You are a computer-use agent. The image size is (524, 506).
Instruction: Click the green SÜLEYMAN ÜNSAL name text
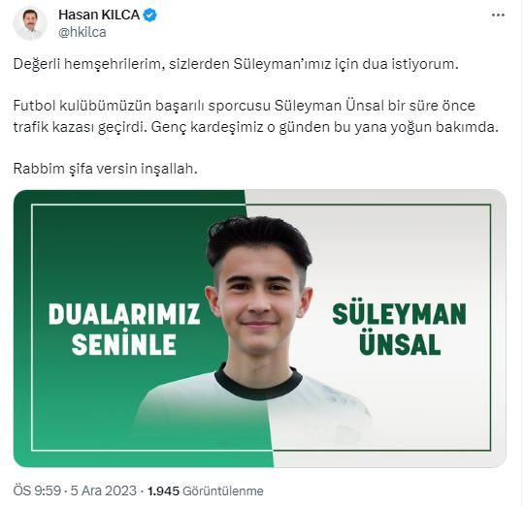pos(400,330)
